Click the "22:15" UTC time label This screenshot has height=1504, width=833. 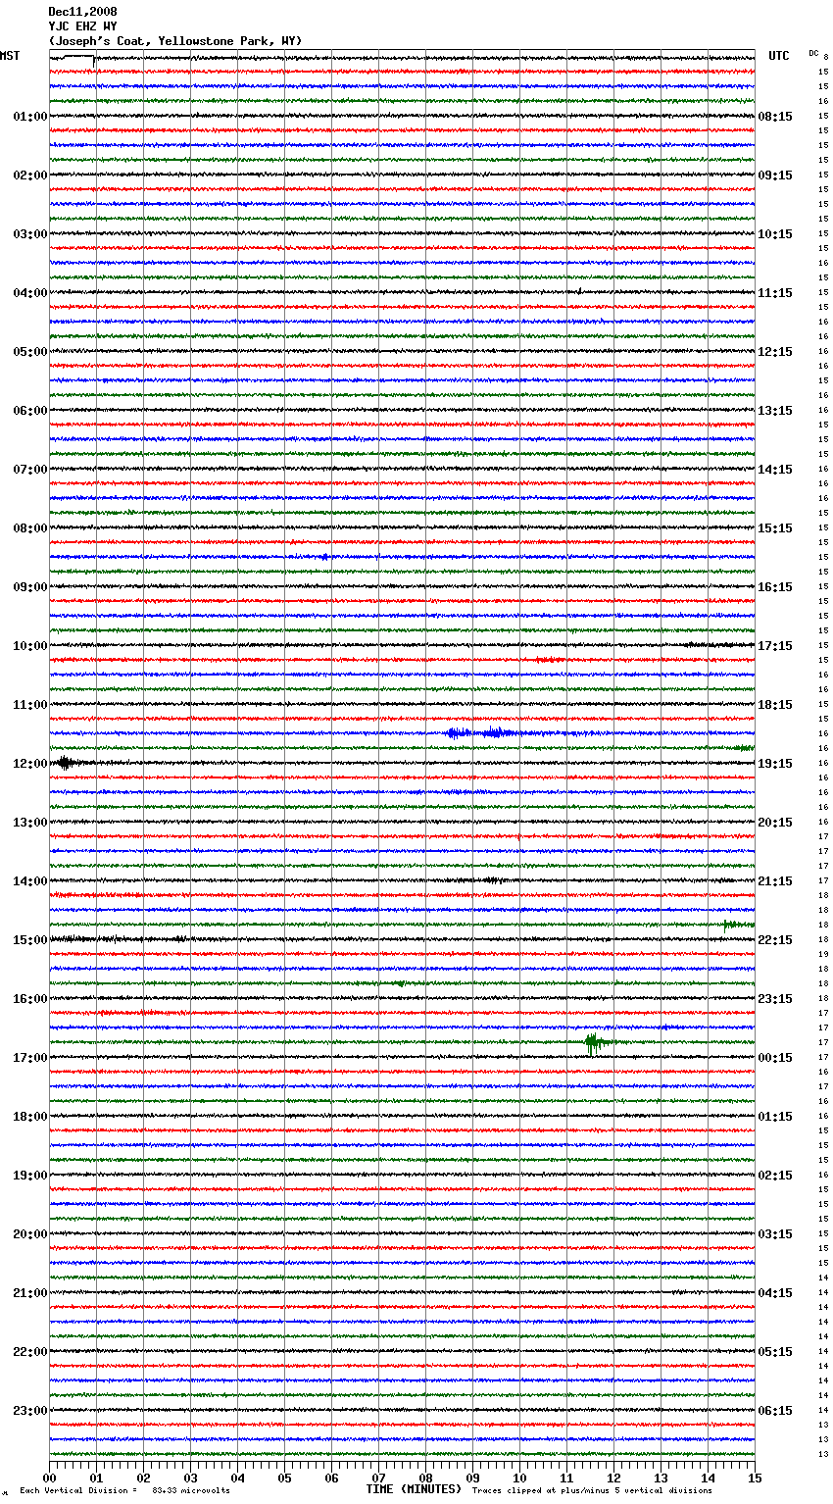[775, 940]
